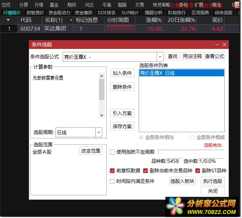Viewport: 242px width, 218px height.
Task: Switch to 阶段排行 tab
Action: click(177, 13)
